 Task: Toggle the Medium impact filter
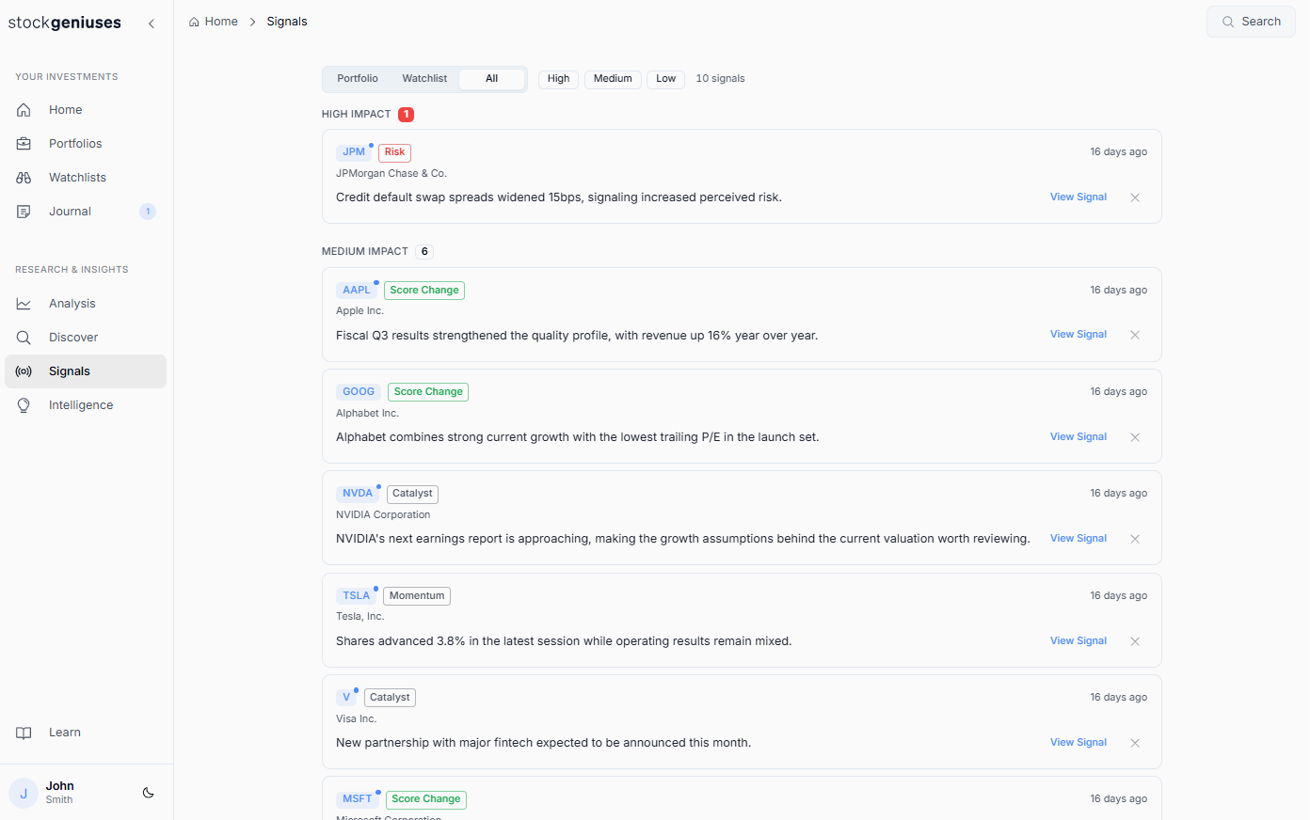coord(613,79)
